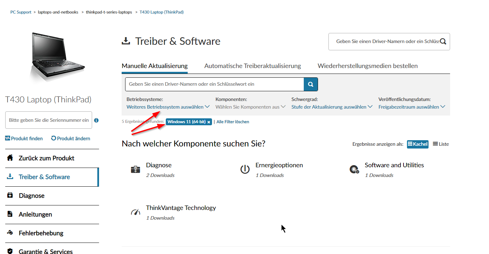The image size is (489, 254).
Task: Click the download icon beside Treiber & Software heading
Action: click(x=125, y=41)
